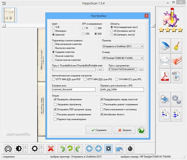Click the documents path input field
This screenshot has height=160, width=187.
pyautogui.click(x=123, y=69)
